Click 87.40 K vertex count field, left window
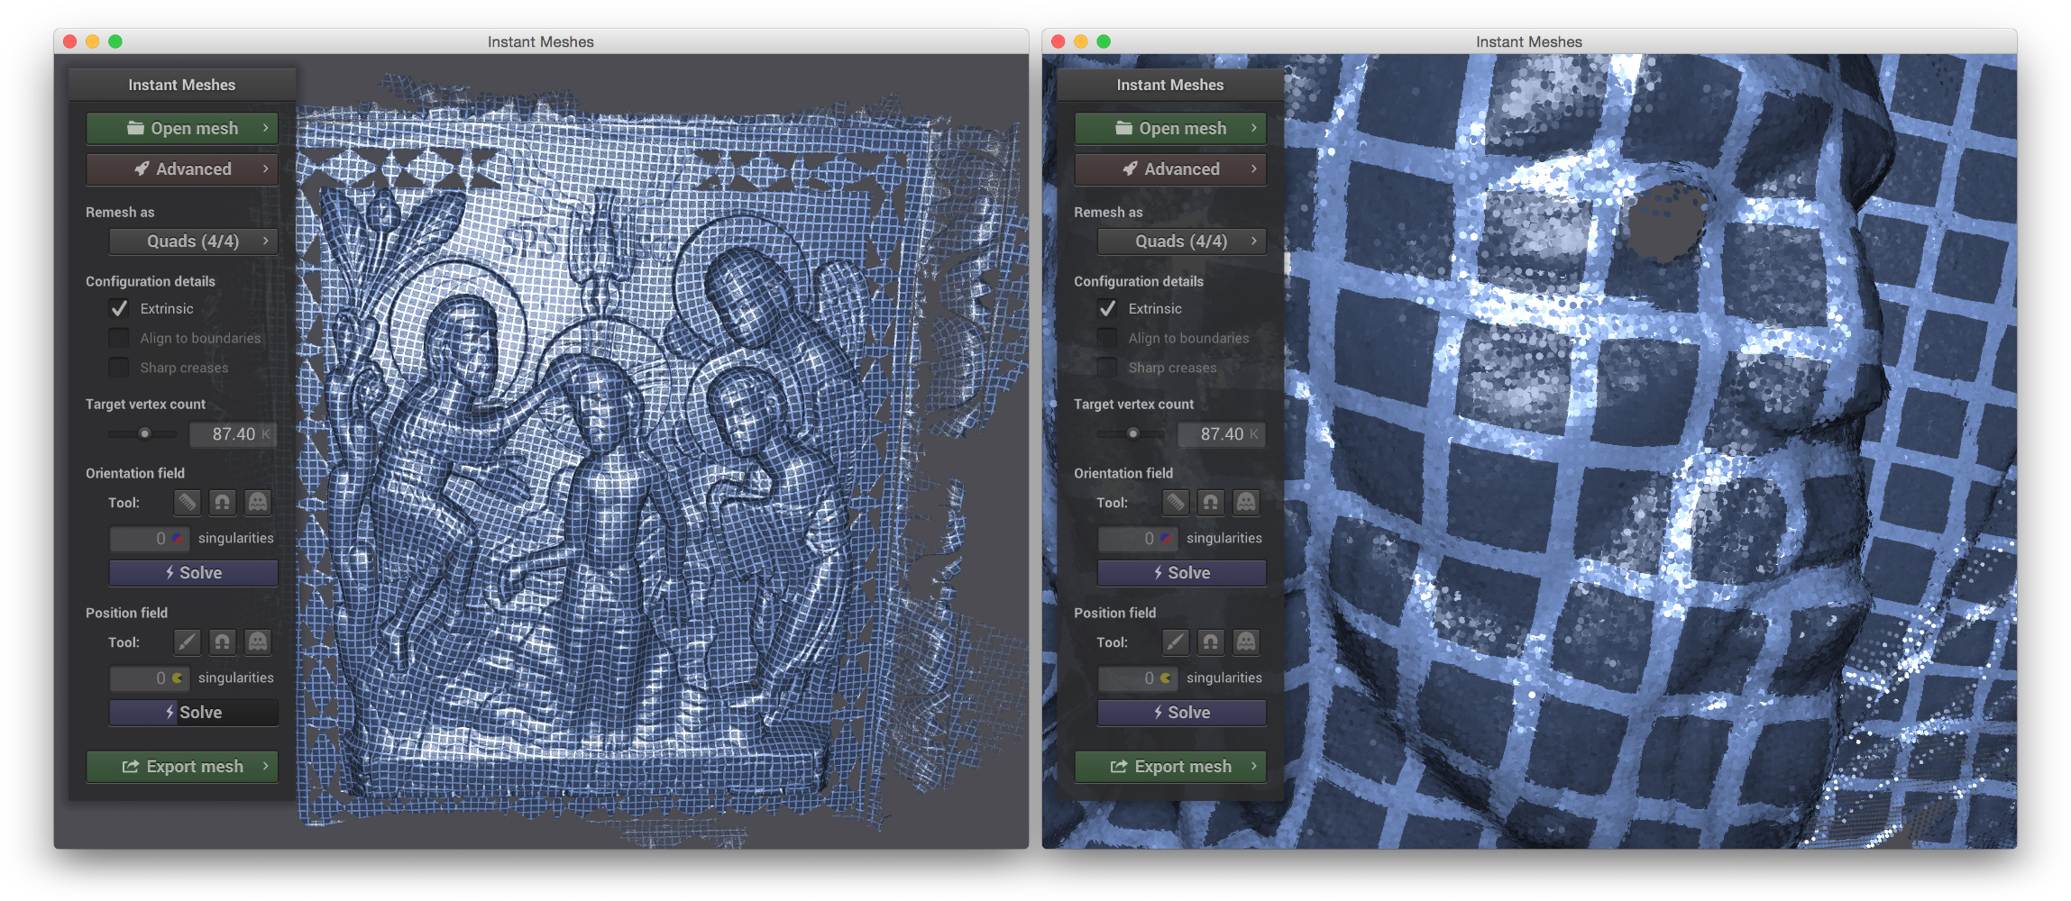2071x901 pixels. [233, 434]
